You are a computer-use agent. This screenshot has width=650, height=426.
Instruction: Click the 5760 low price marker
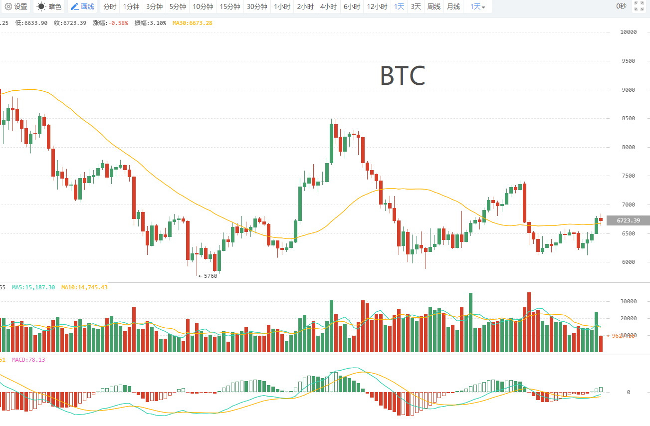(x=208, y=276)
